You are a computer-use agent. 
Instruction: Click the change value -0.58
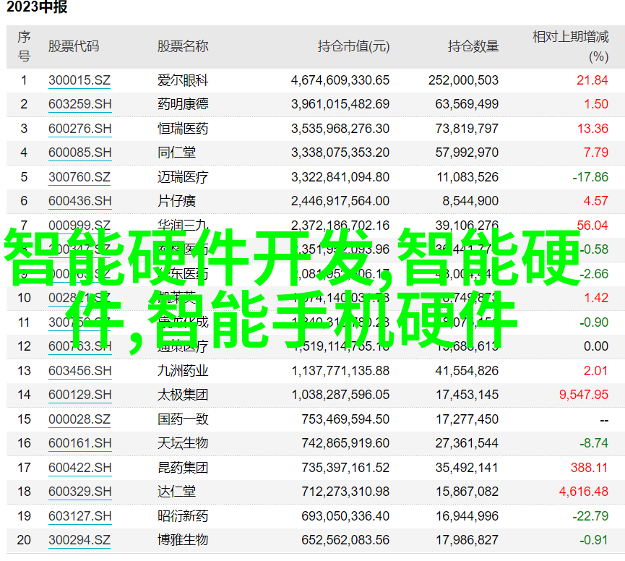tap(594, 249)
